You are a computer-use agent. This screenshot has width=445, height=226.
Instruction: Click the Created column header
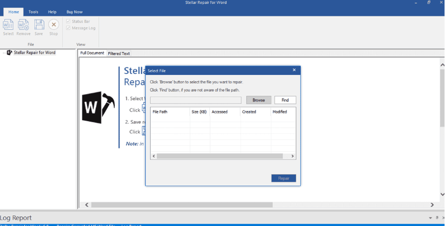tap(255, 112)
